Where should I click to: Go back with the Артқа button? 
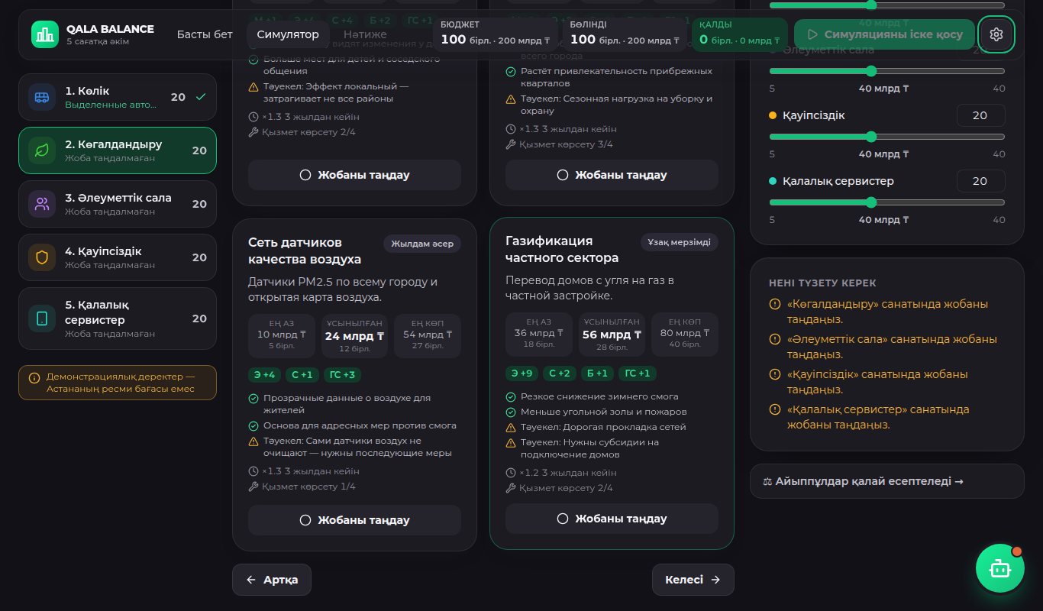coord(272,580)
